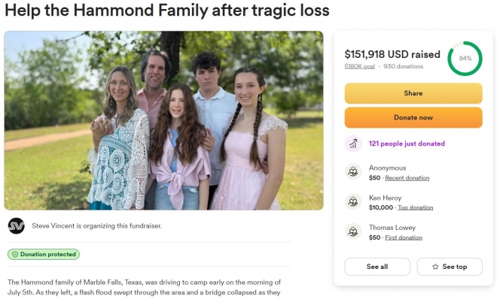
Task: Click the Steve Vincent organizer avatar icon
Action: pos(16,226)
